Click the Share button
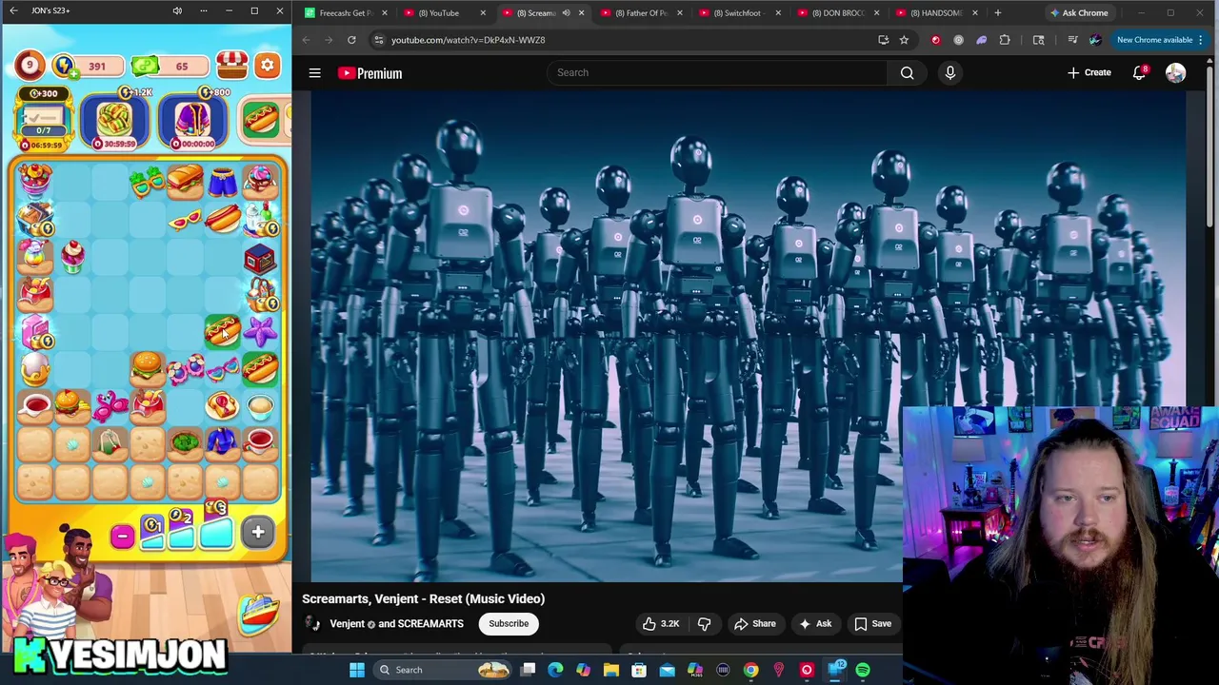The height and width of the screenshot is (685, 1219). point(755,623)
